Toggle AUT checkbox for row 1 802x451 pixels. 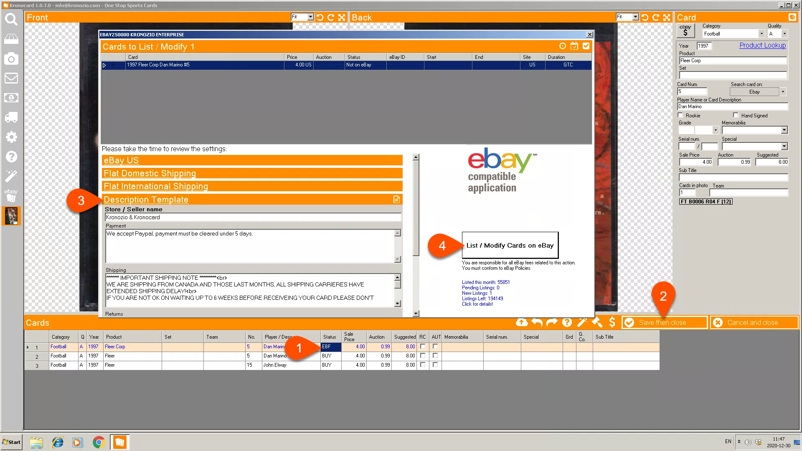point(435,347)
